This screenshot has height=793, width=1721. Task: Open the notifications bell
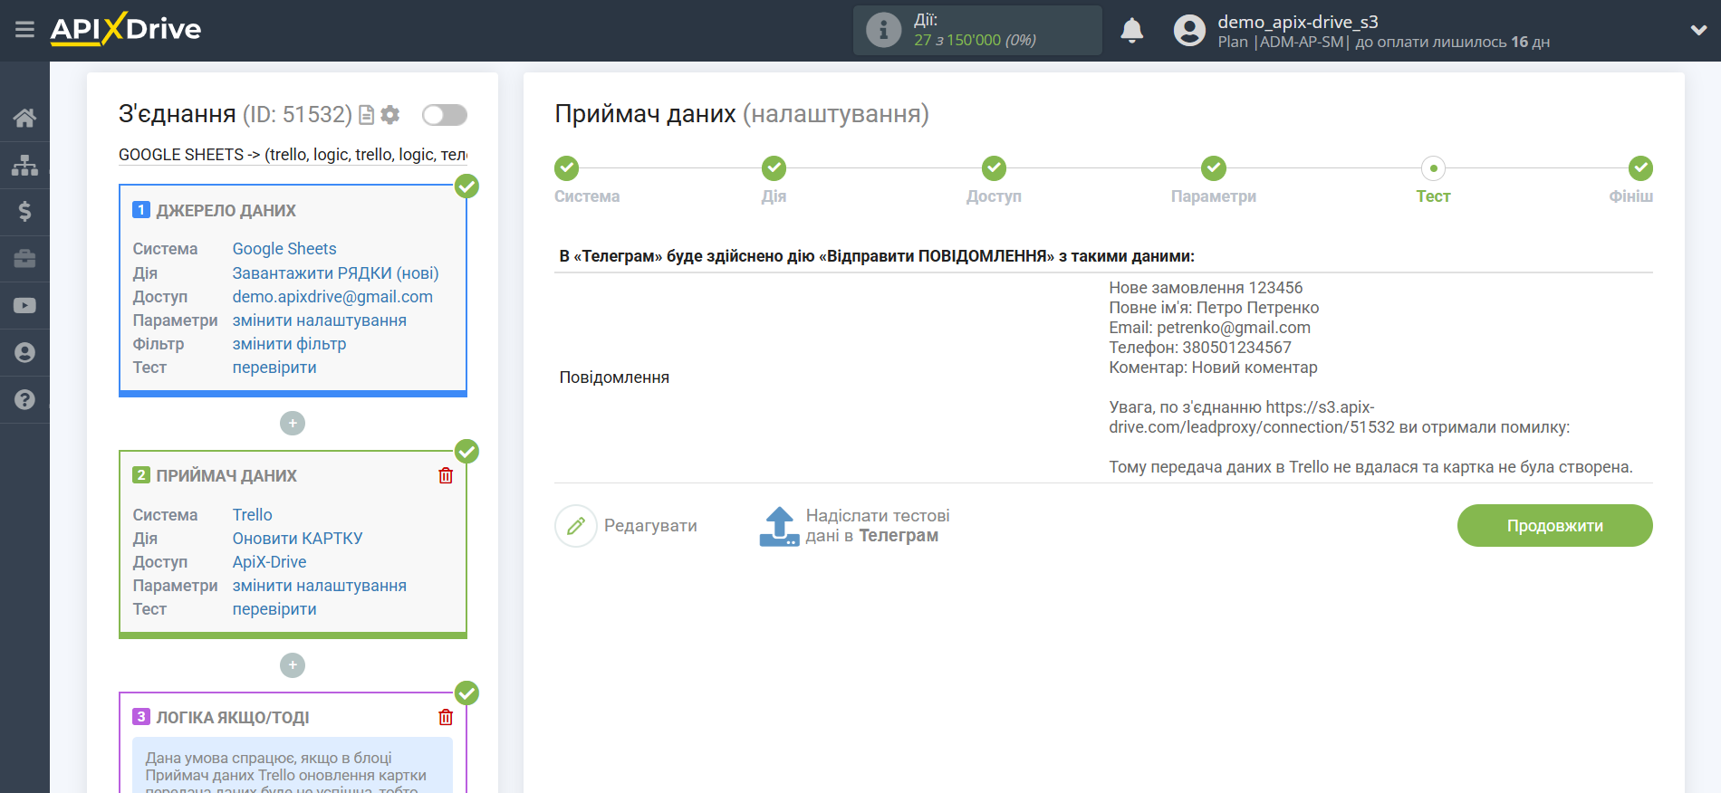pyautogui.click(x=1131, y=30)
